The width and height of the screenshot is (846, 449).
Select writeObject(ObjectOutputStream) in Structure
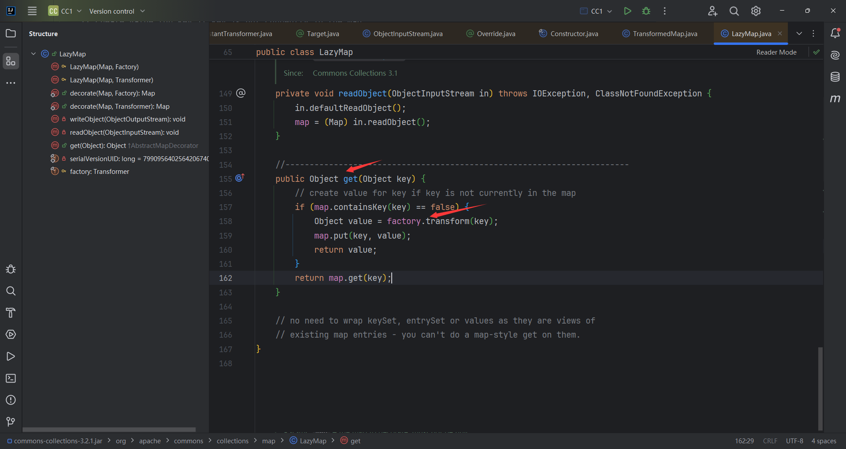pyautogui.click(x=127, y=119)
